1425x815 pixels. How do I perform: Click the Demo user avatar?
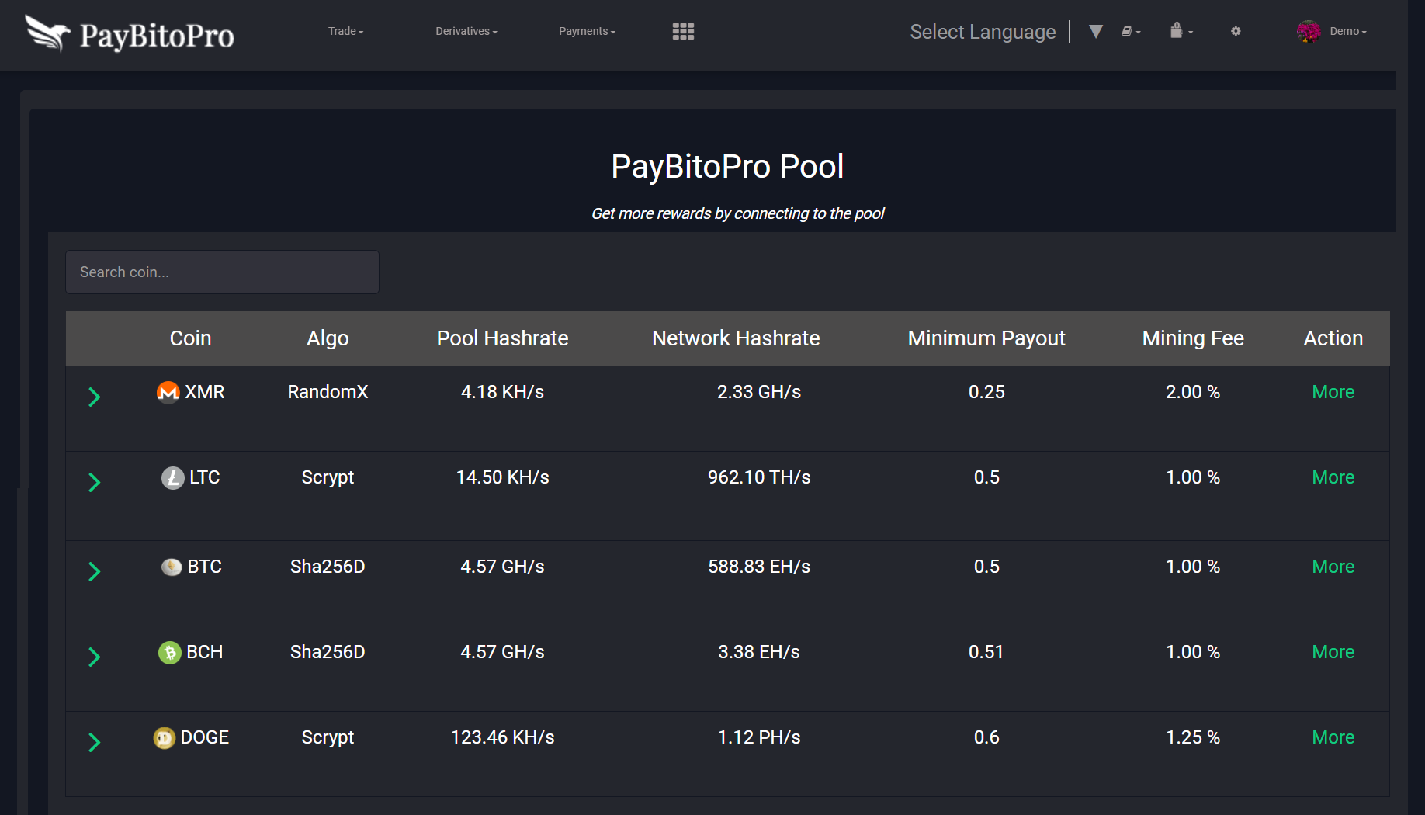1309,31
